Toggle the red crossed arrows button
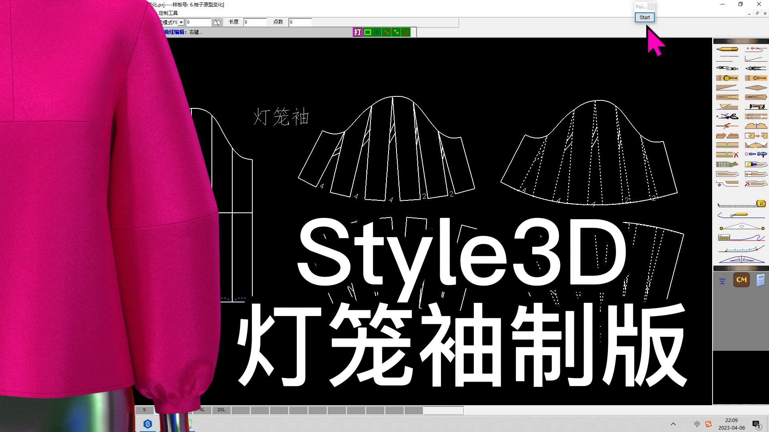This screenshot has width=769, height=432. [x=387, y=32]
